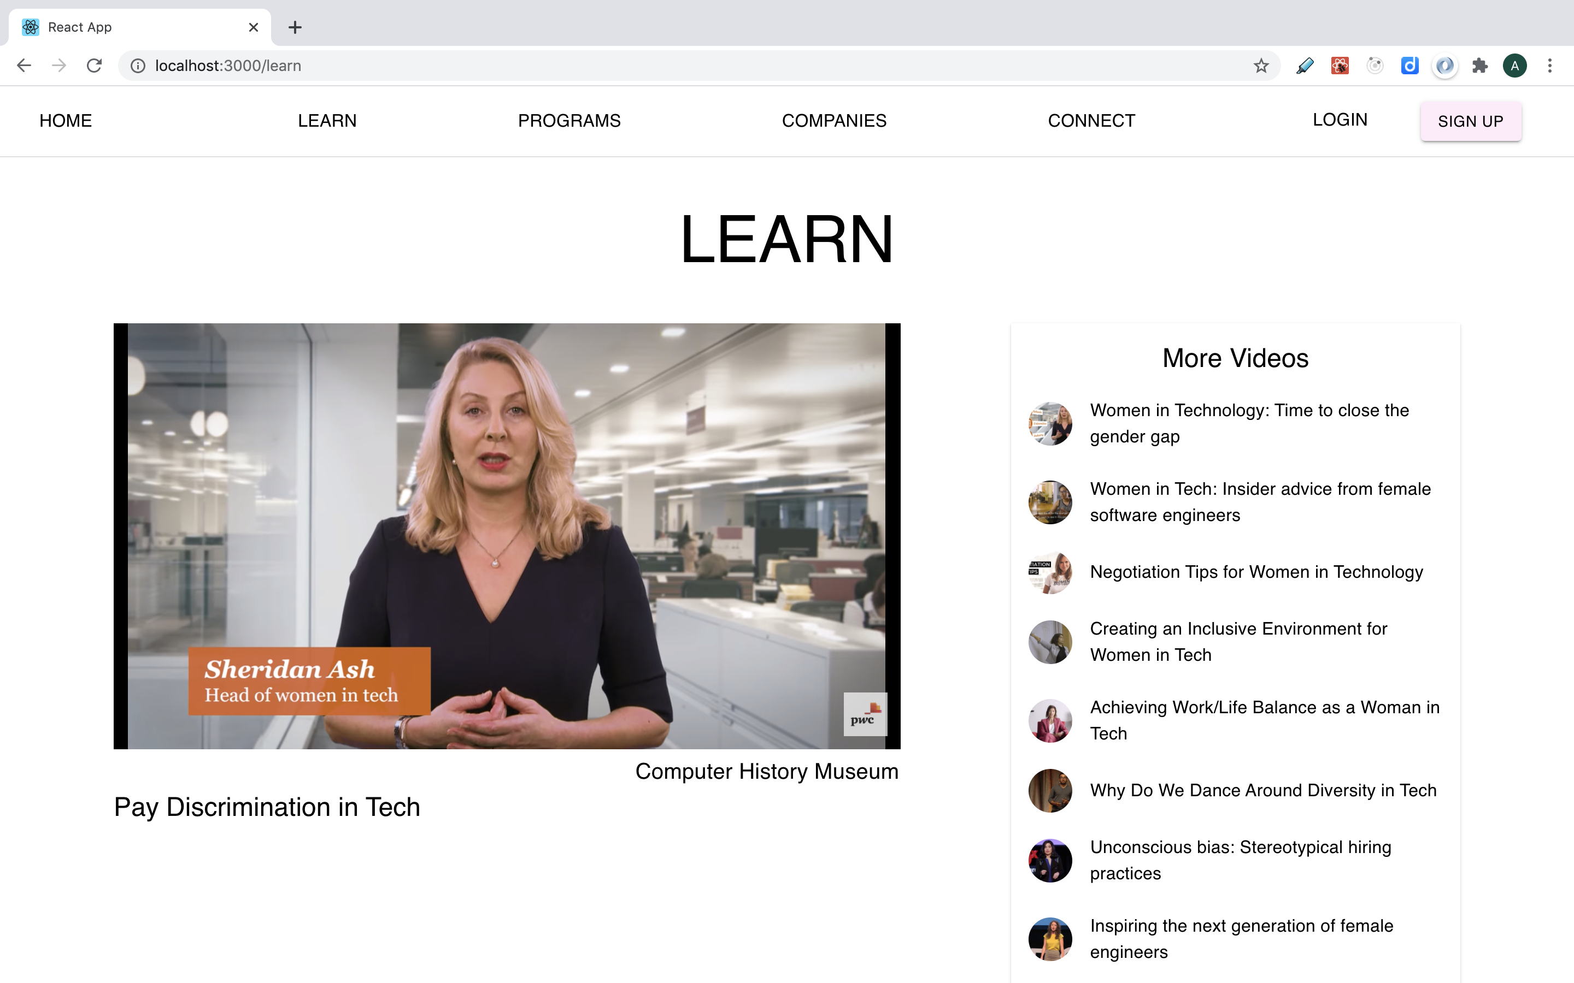The image size is (1574, 983).
Task: Bookmark page using star icon
Action: click(x=1261, y=66)
